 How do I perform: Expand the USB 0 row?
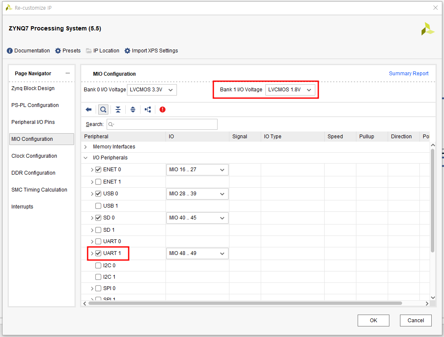coord(92,194)
